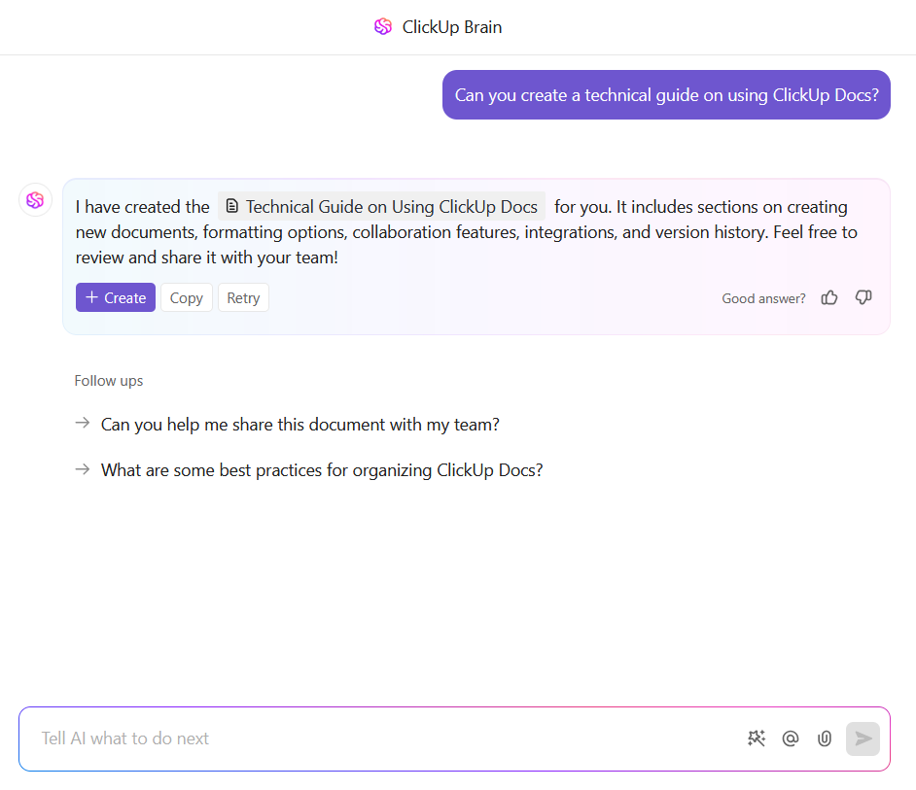Click the @ mention icon in input
The width and height of the screenshot is (916, 790).
790,738
